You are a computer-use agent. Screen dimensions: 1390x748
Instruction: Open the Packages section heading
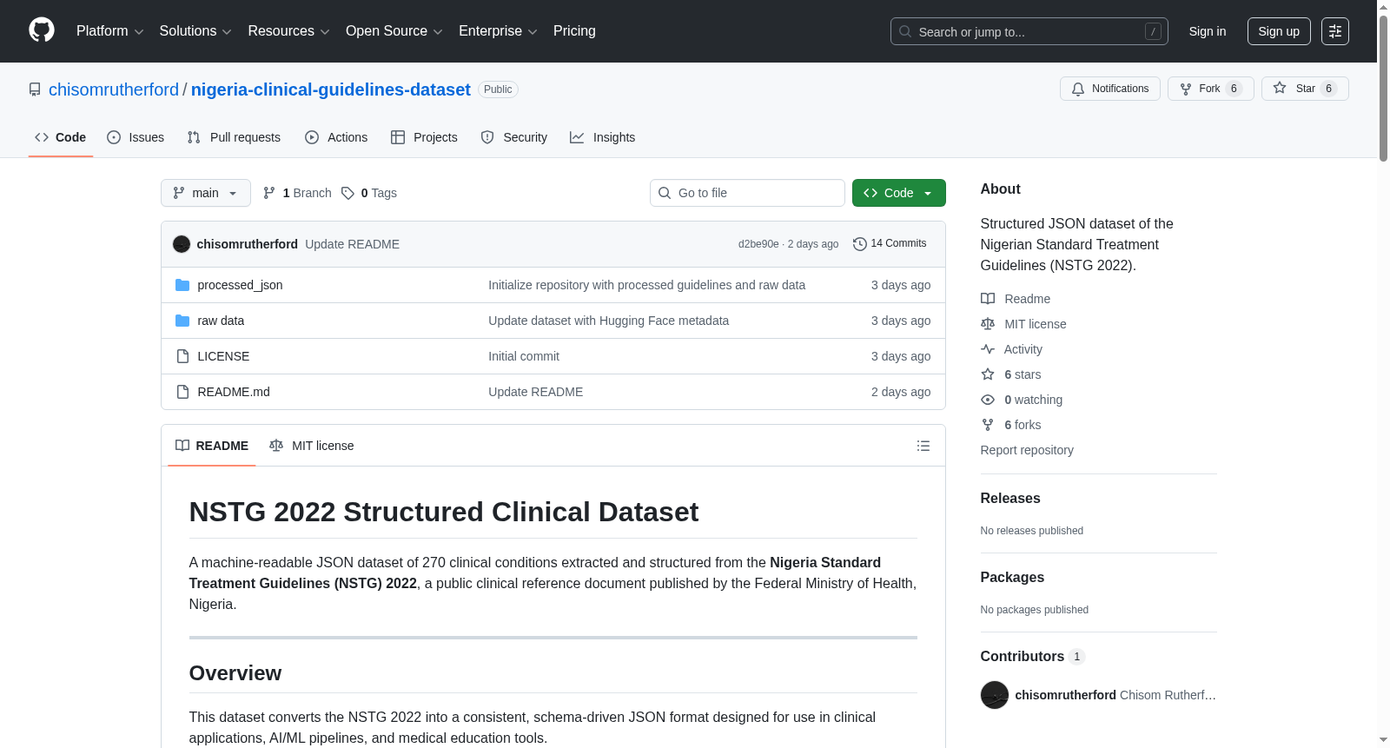(x=1012, y=578)
